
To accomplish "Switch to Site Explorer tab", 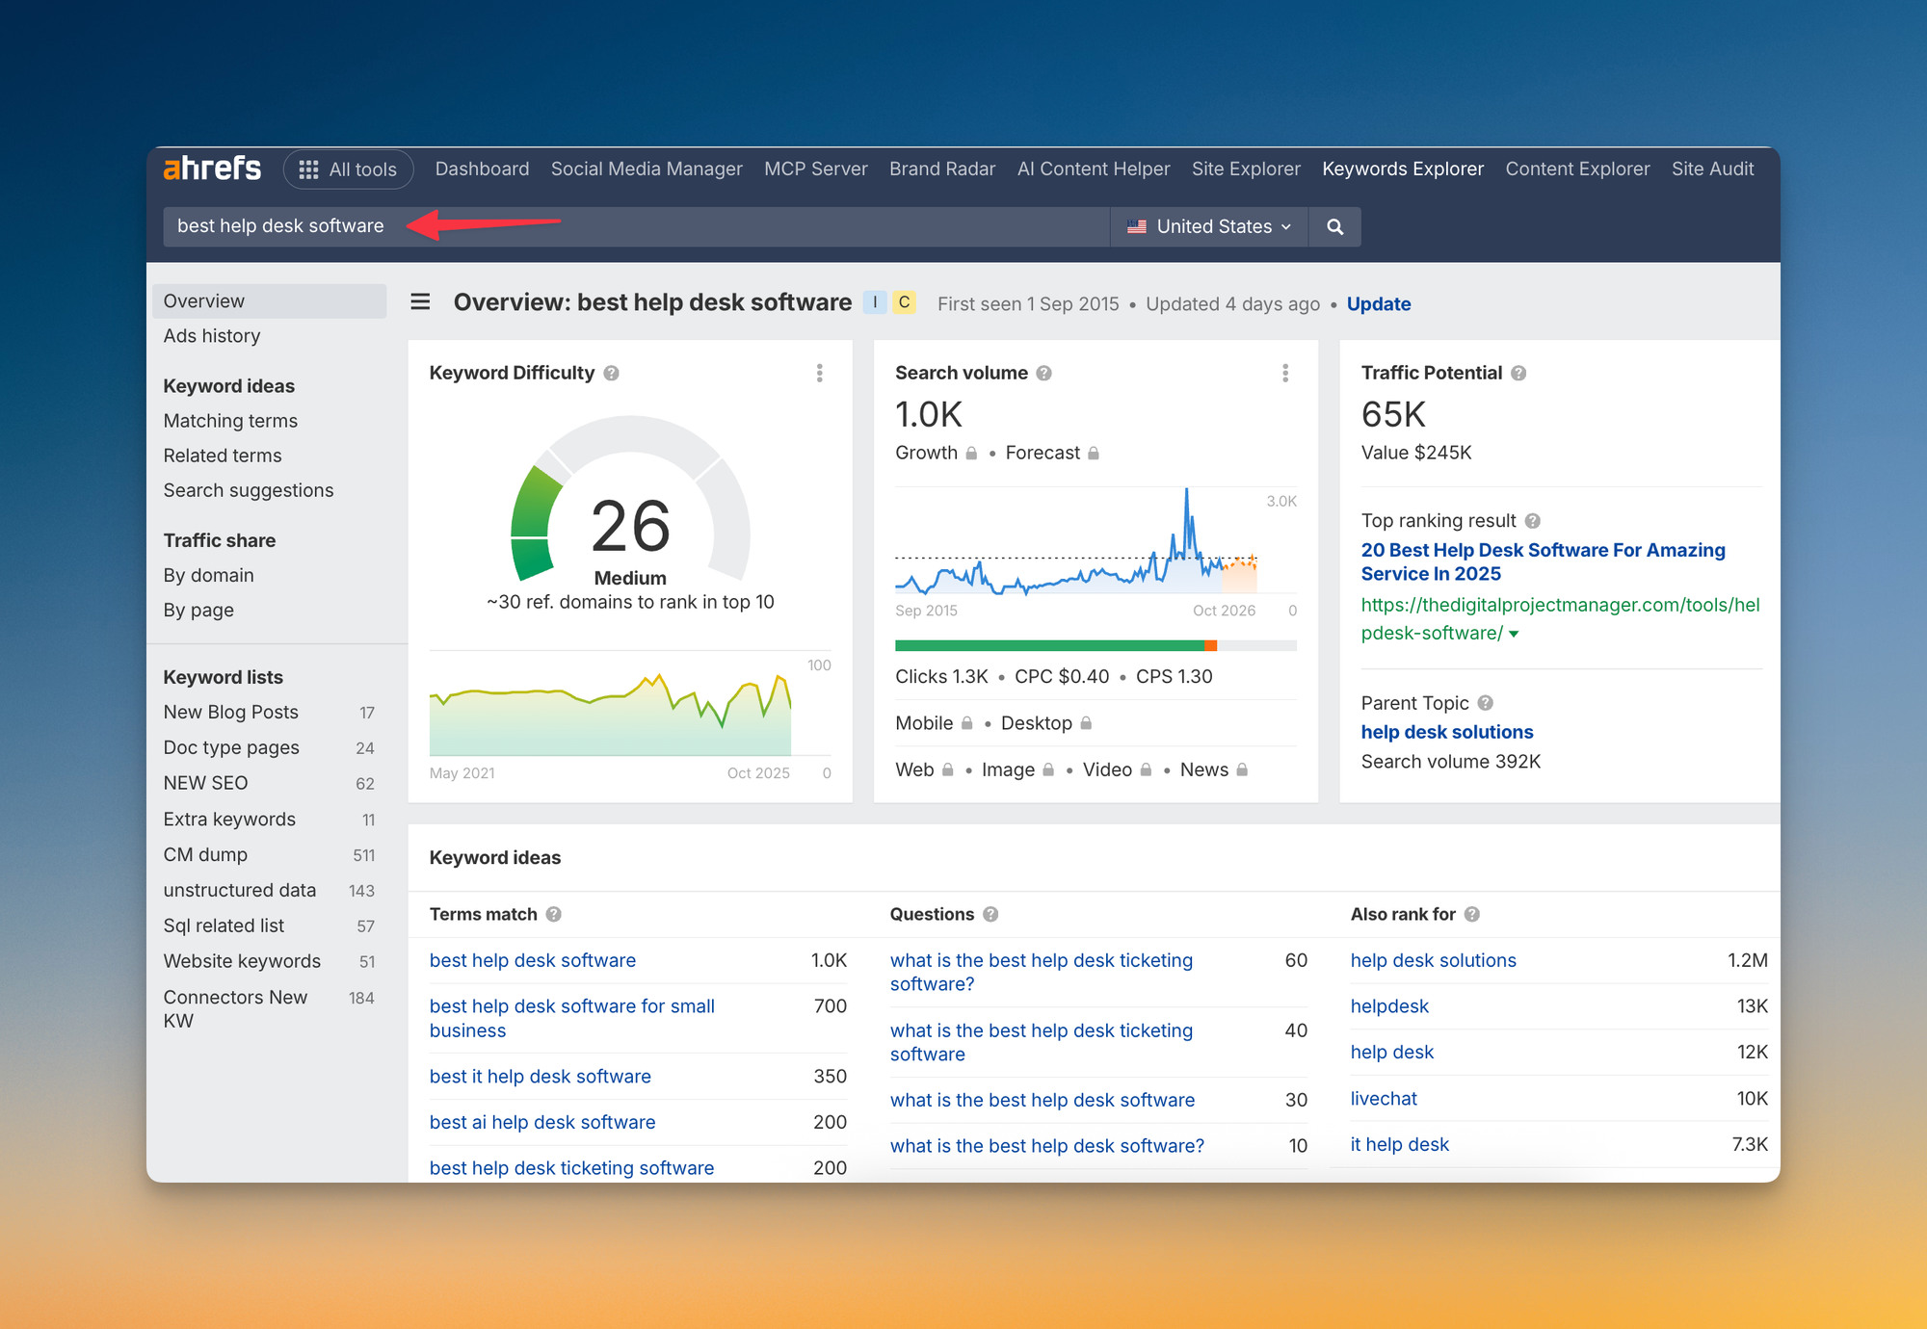I will (x=1245, y=169).
